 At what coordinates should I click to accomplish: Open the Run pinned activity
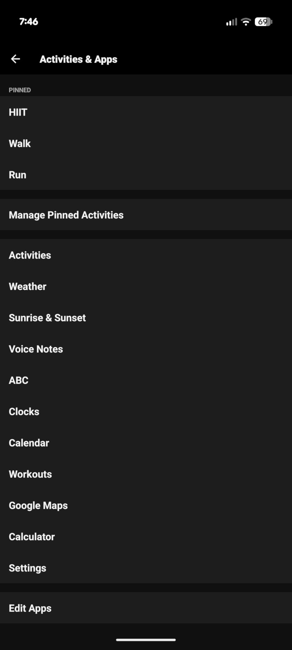[x=146, y=175]
